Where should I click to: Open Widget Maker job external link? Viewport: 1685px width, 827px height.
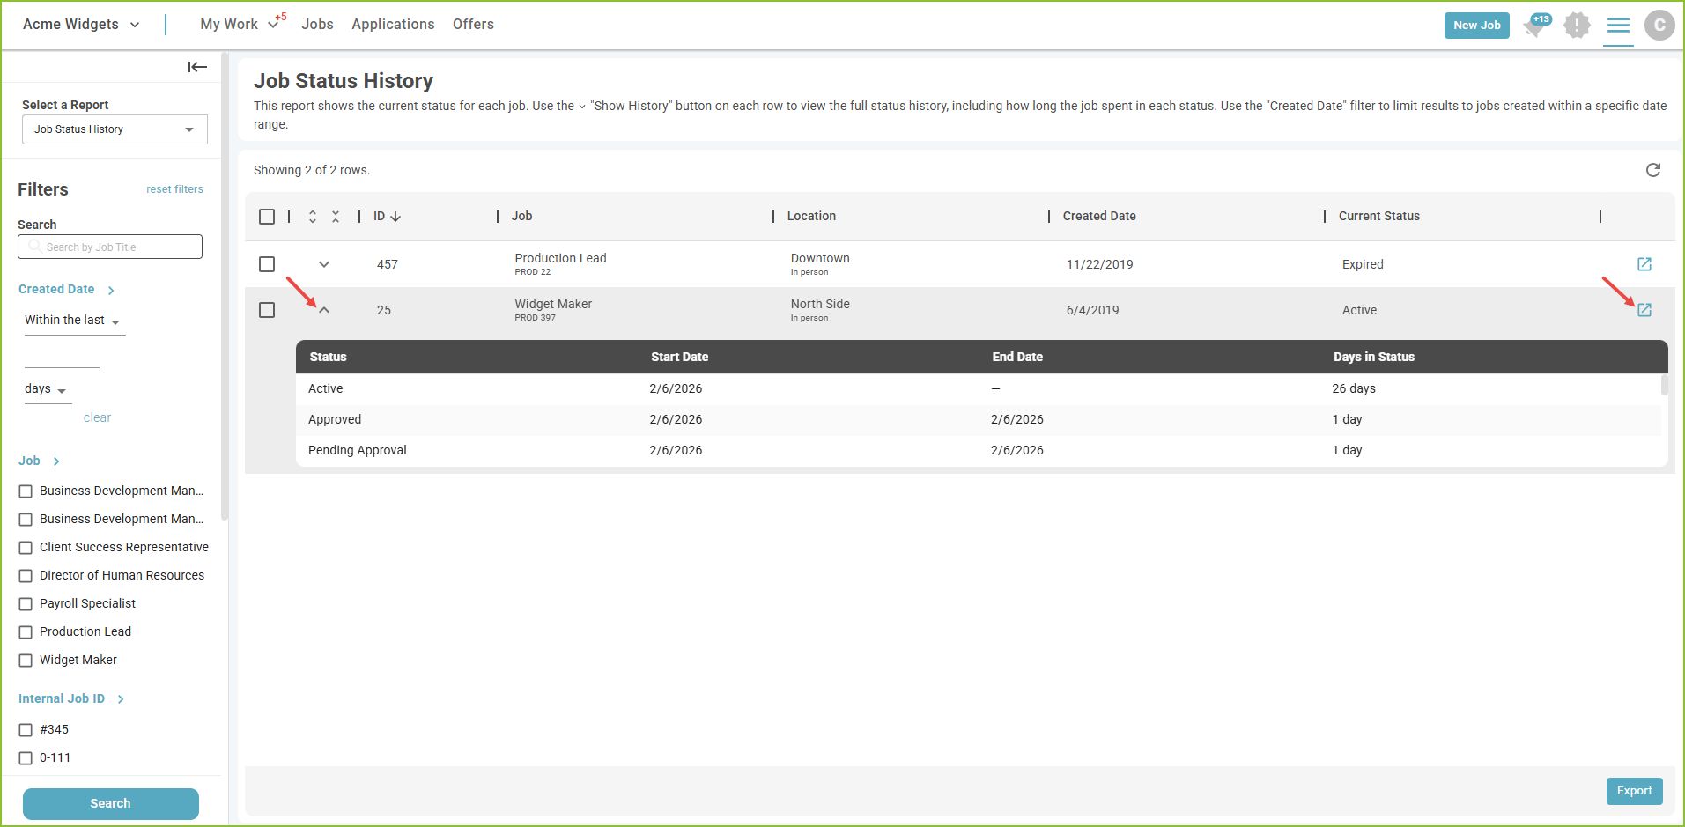click(x=1644, y=310)
